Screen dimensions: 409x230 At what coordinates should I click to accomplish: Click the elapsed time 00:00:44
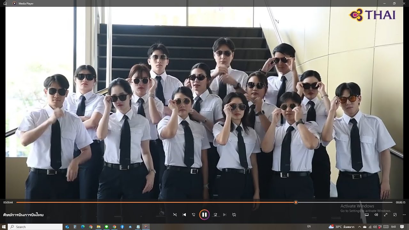pyautogui.click(x=8, y=203)
